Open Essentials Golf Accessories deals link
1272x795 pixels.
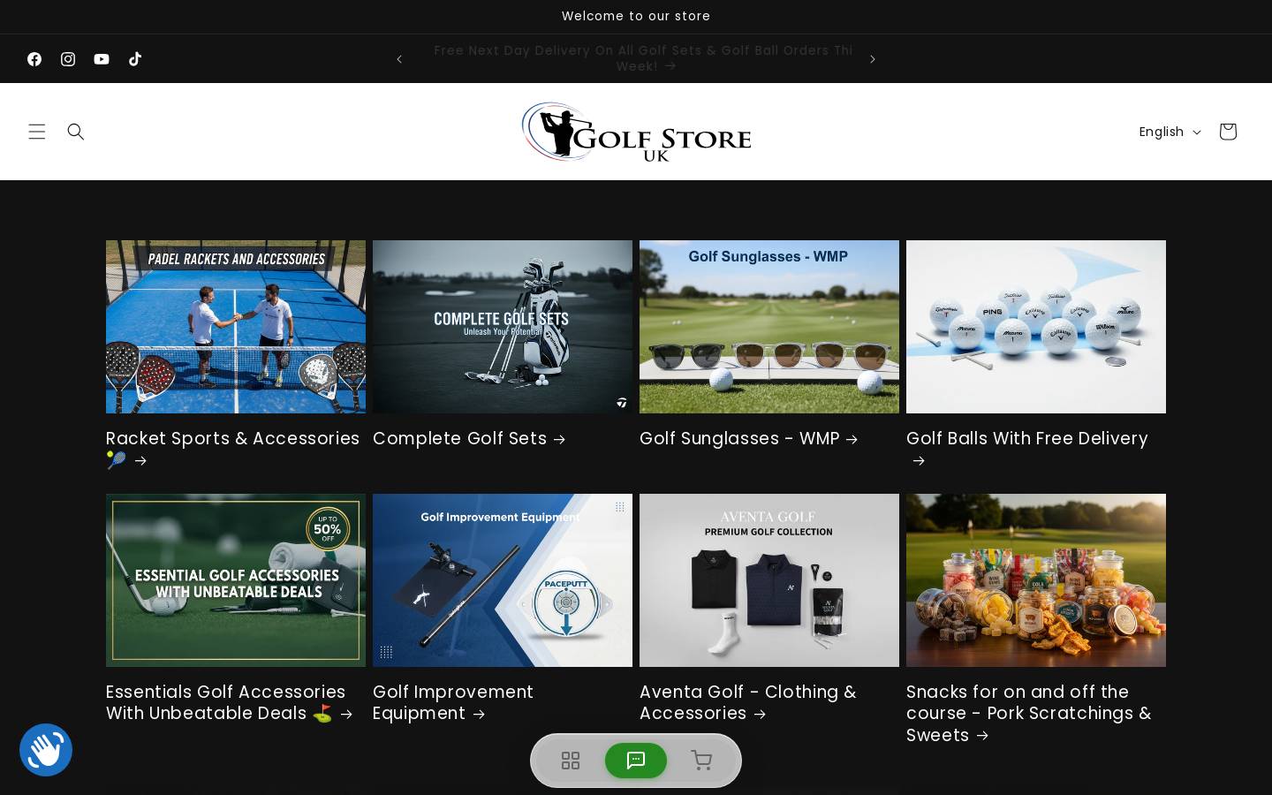point(230,702)
